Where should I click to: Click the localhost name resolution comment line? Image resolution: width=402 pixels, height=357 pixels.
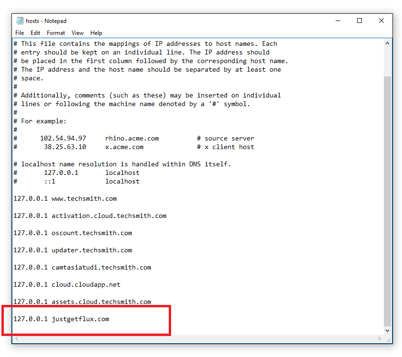(122, 164)
